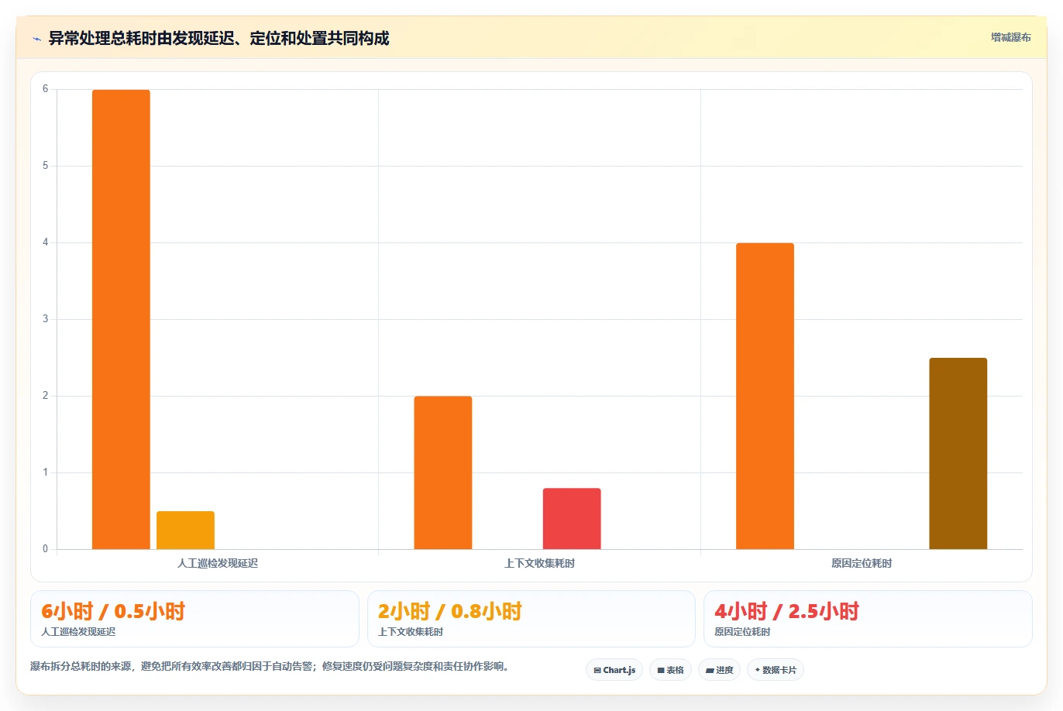
Task: Click the 6小时 / 0.5小时 card value
Action: (113, 611)
